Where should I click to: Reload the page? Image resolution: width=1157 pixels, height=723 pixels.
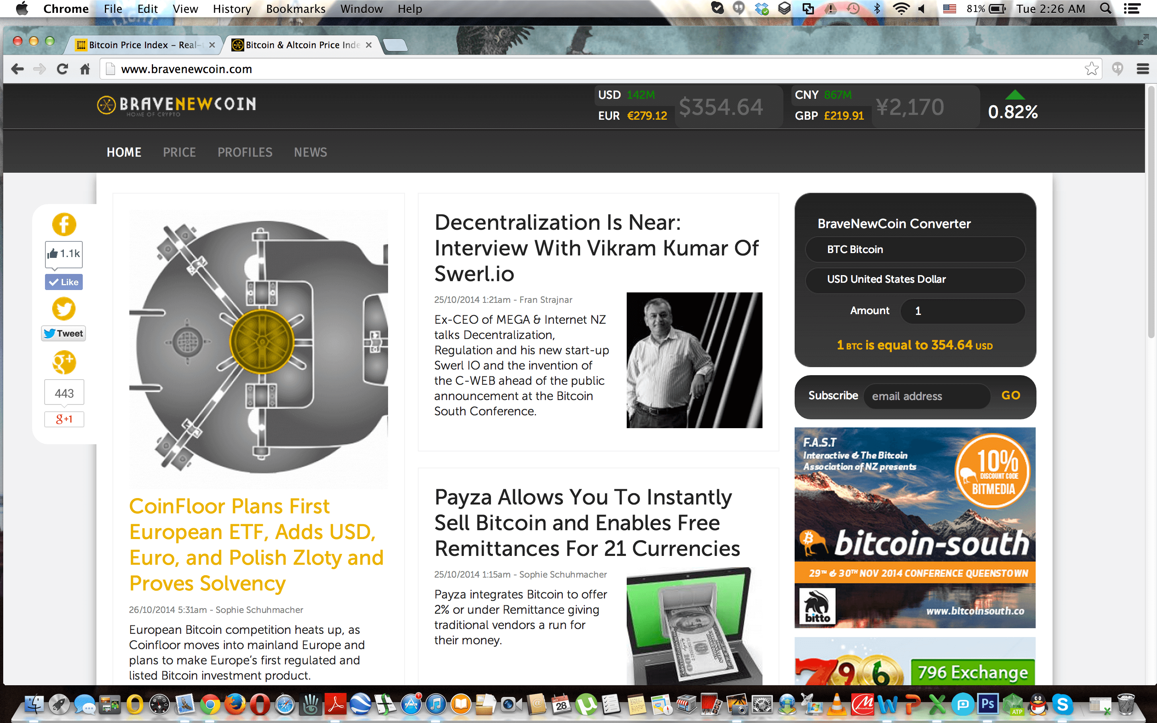click(x=62, y=69)
